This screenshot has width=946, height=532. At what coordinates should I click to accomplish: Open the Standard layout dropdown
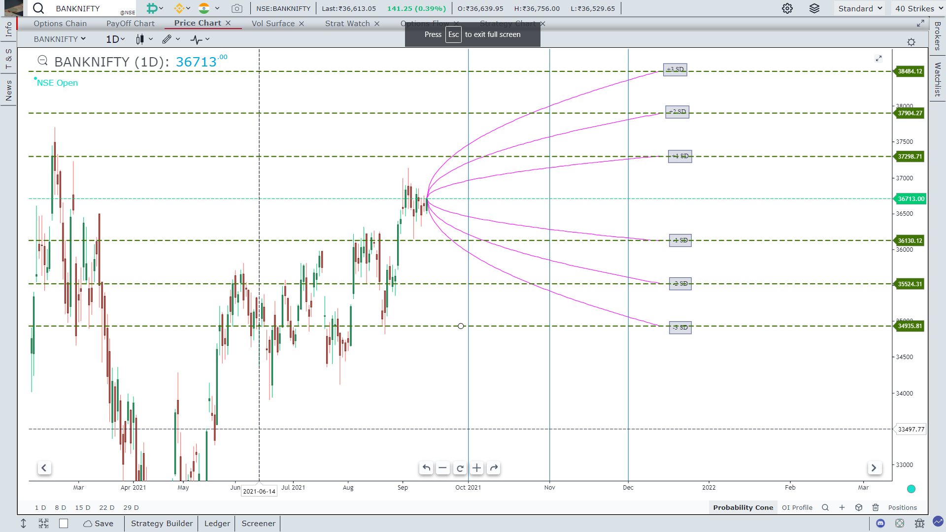(x=860, y=8)
